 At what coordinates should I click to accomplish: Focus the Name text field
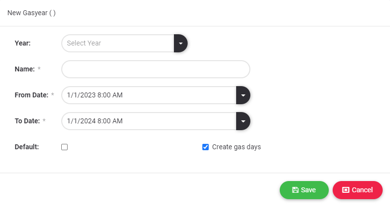(155, 69)
